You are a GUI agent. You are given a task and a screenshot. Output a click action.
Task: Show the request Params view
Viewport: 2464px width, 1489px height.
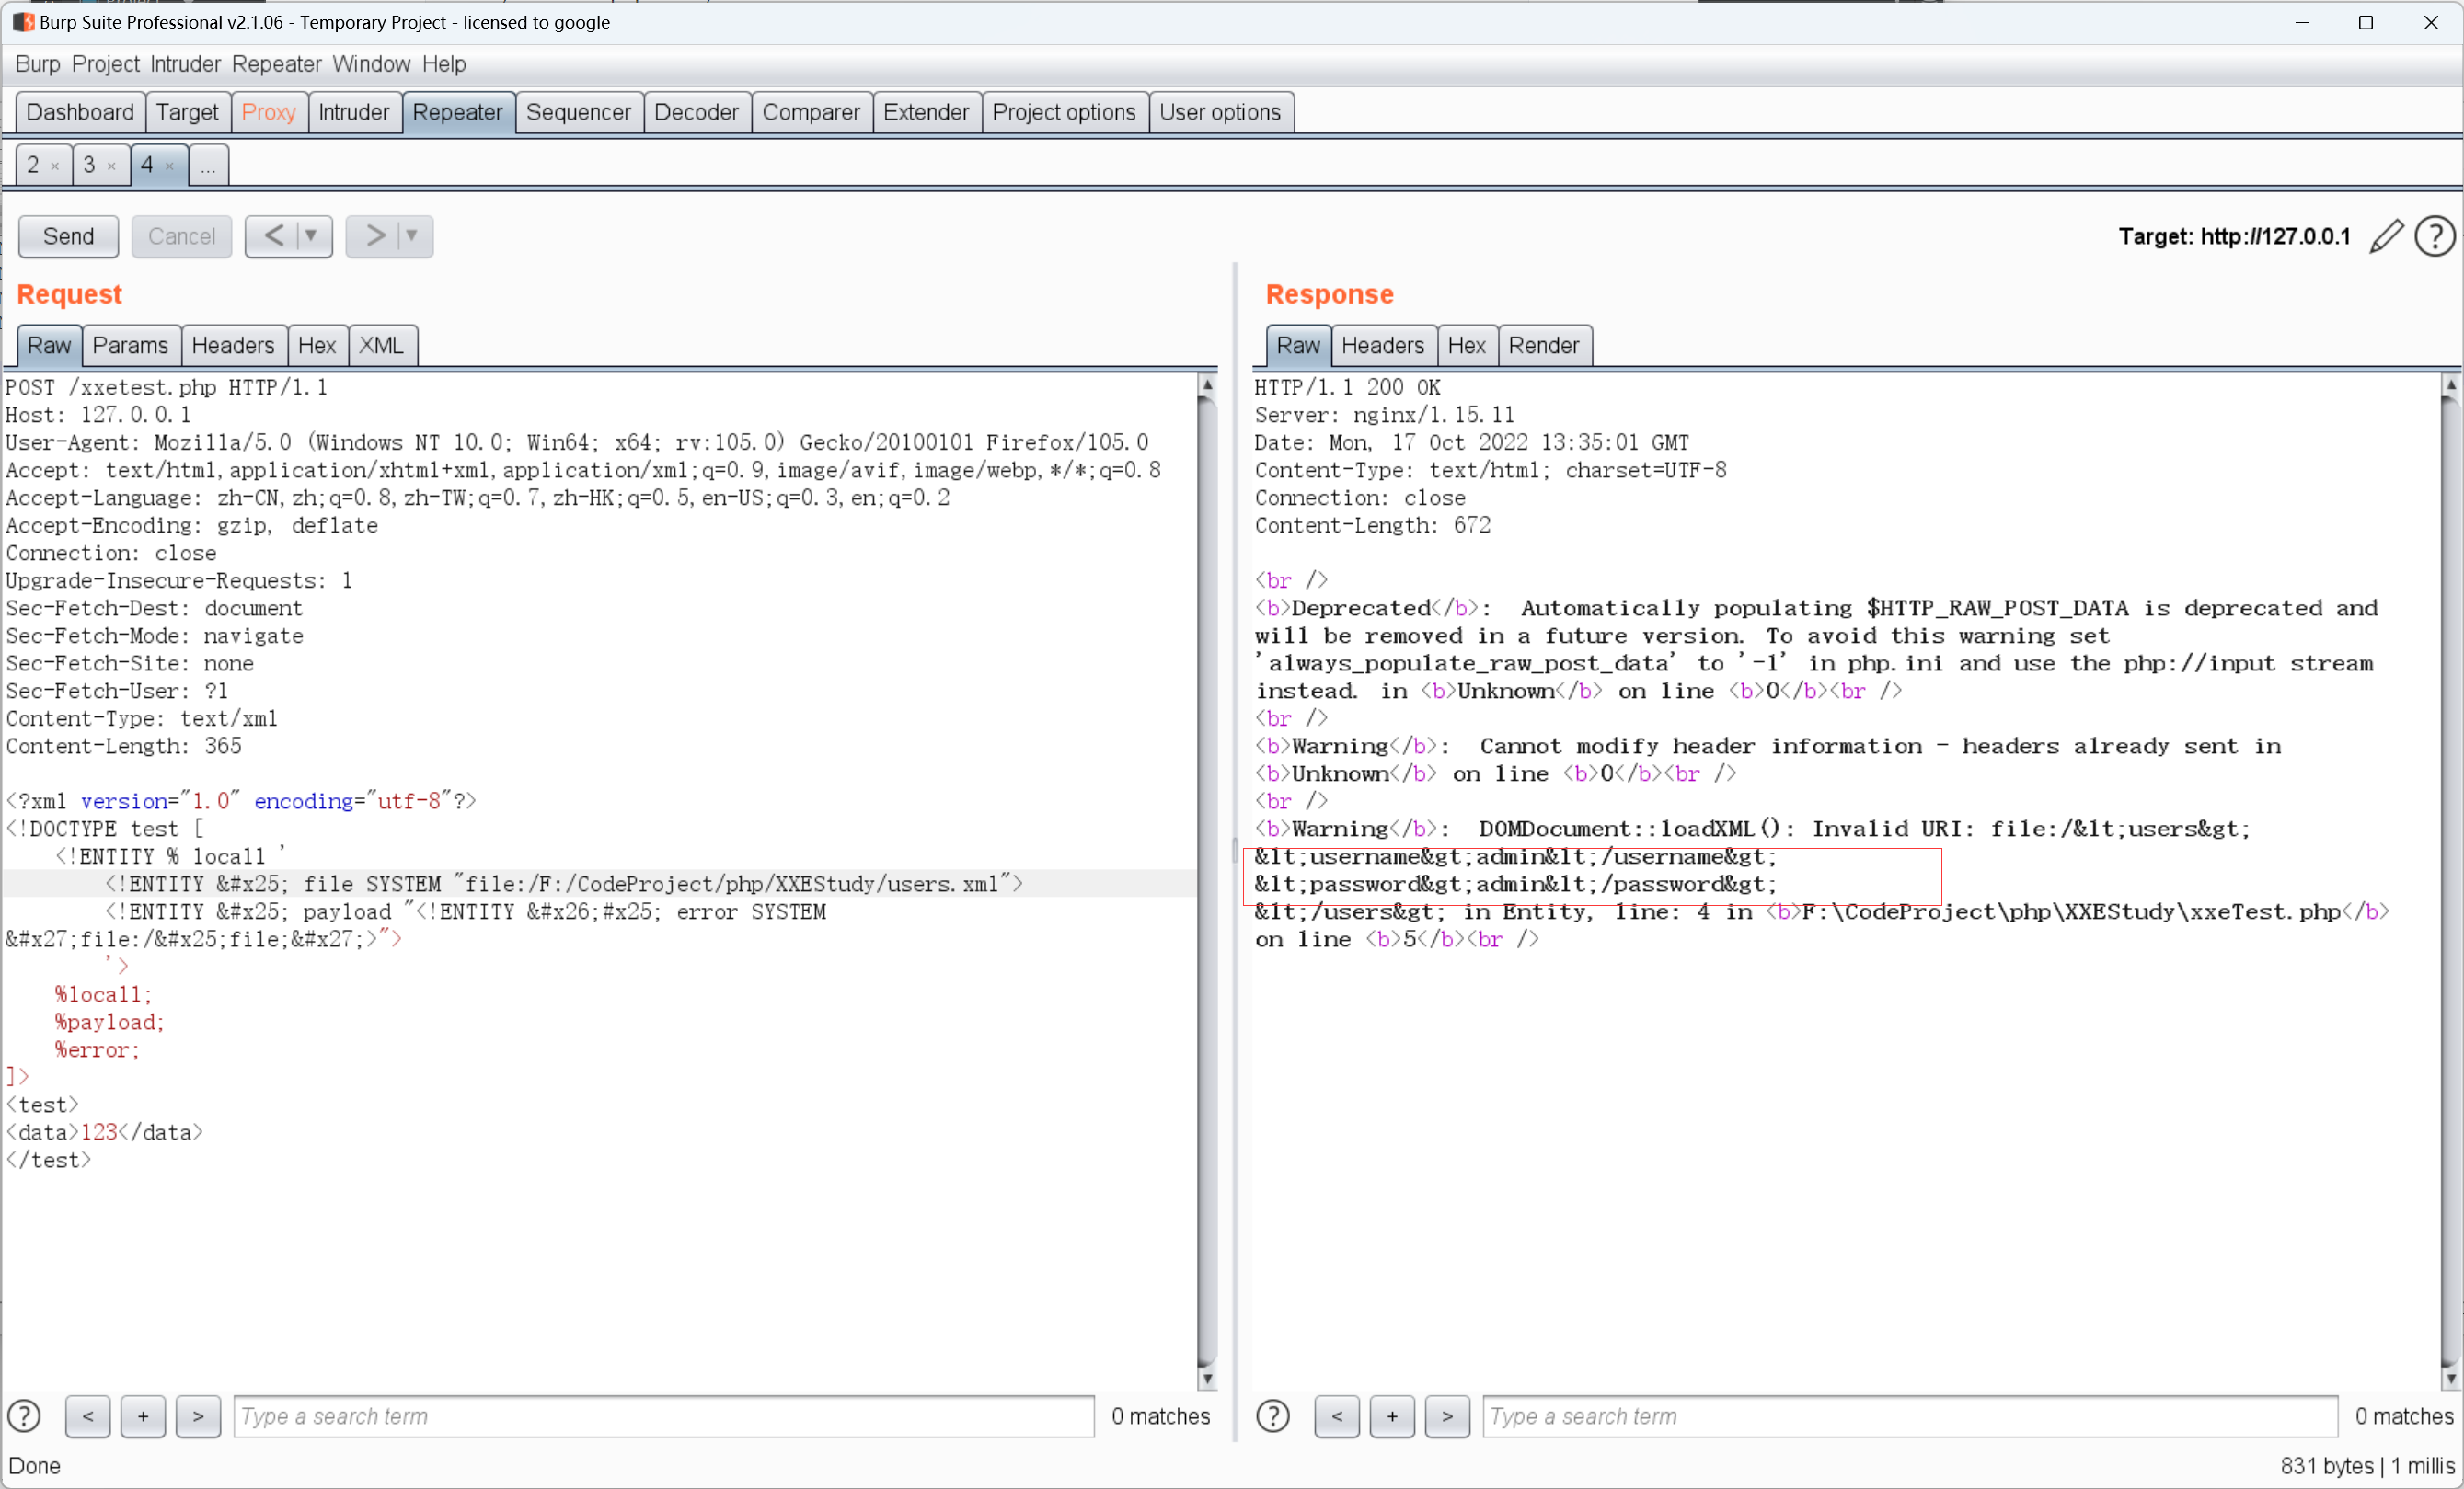(130, 346)
